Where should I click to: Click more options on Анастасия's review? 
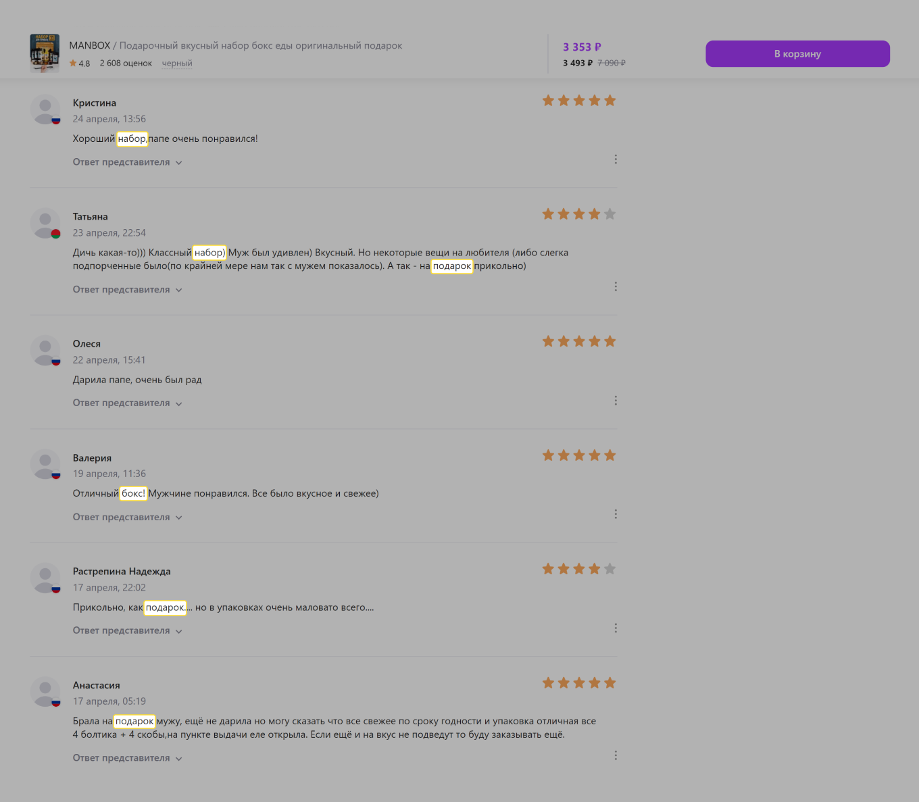(x=615, y=755)
